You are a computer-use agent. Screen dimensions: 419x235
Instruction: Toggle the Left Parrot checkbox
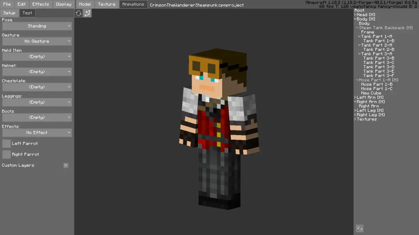(6, 143)
